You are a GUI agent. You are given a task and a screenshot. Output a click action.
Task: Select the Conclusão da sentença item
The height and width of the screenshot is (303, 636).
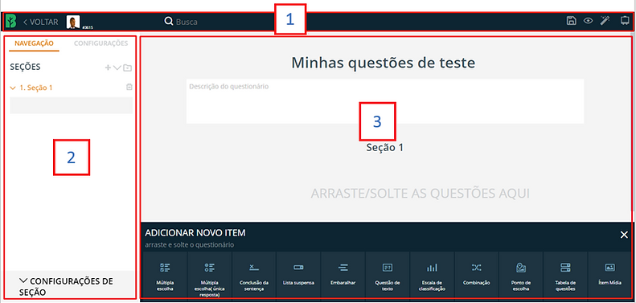[254, 276]
